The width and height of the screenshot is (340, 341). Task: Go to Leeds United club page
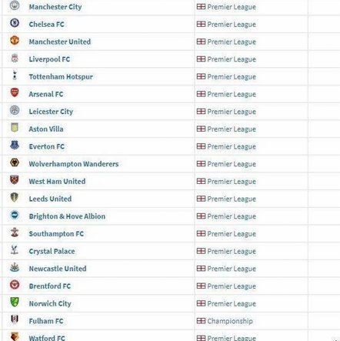pyautogui.click(x=50, y=199)
